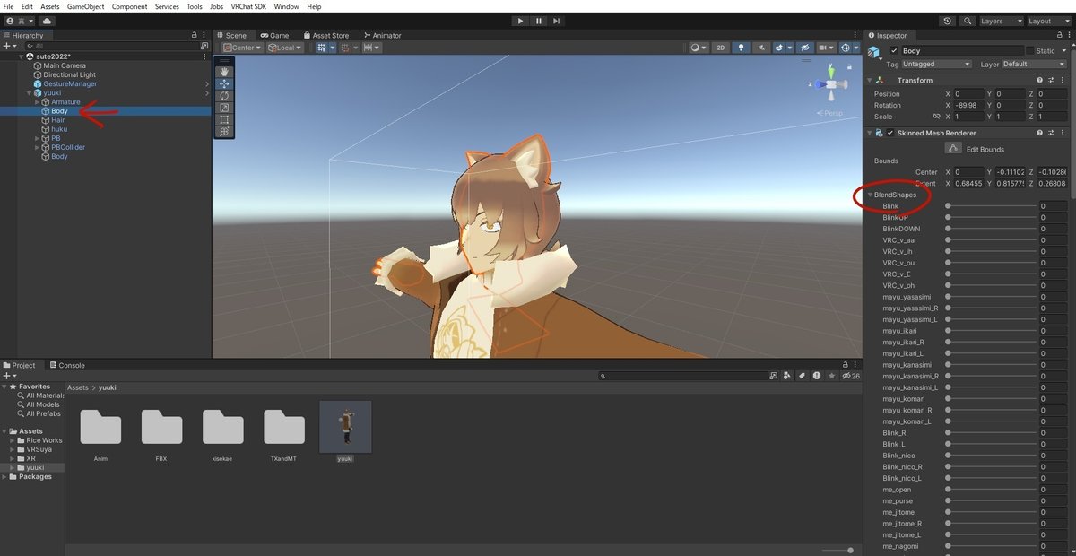Open the Center pivot mode dropdown
Viewport: 1076px width, 556px height.
pos(242,48)
